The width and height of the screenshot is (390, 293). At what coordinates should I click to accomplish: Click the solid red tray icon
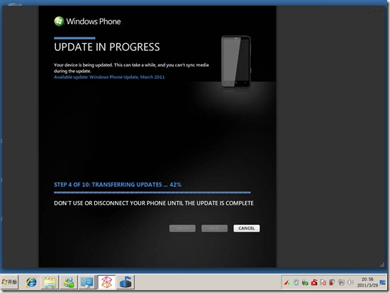(314, 282)
